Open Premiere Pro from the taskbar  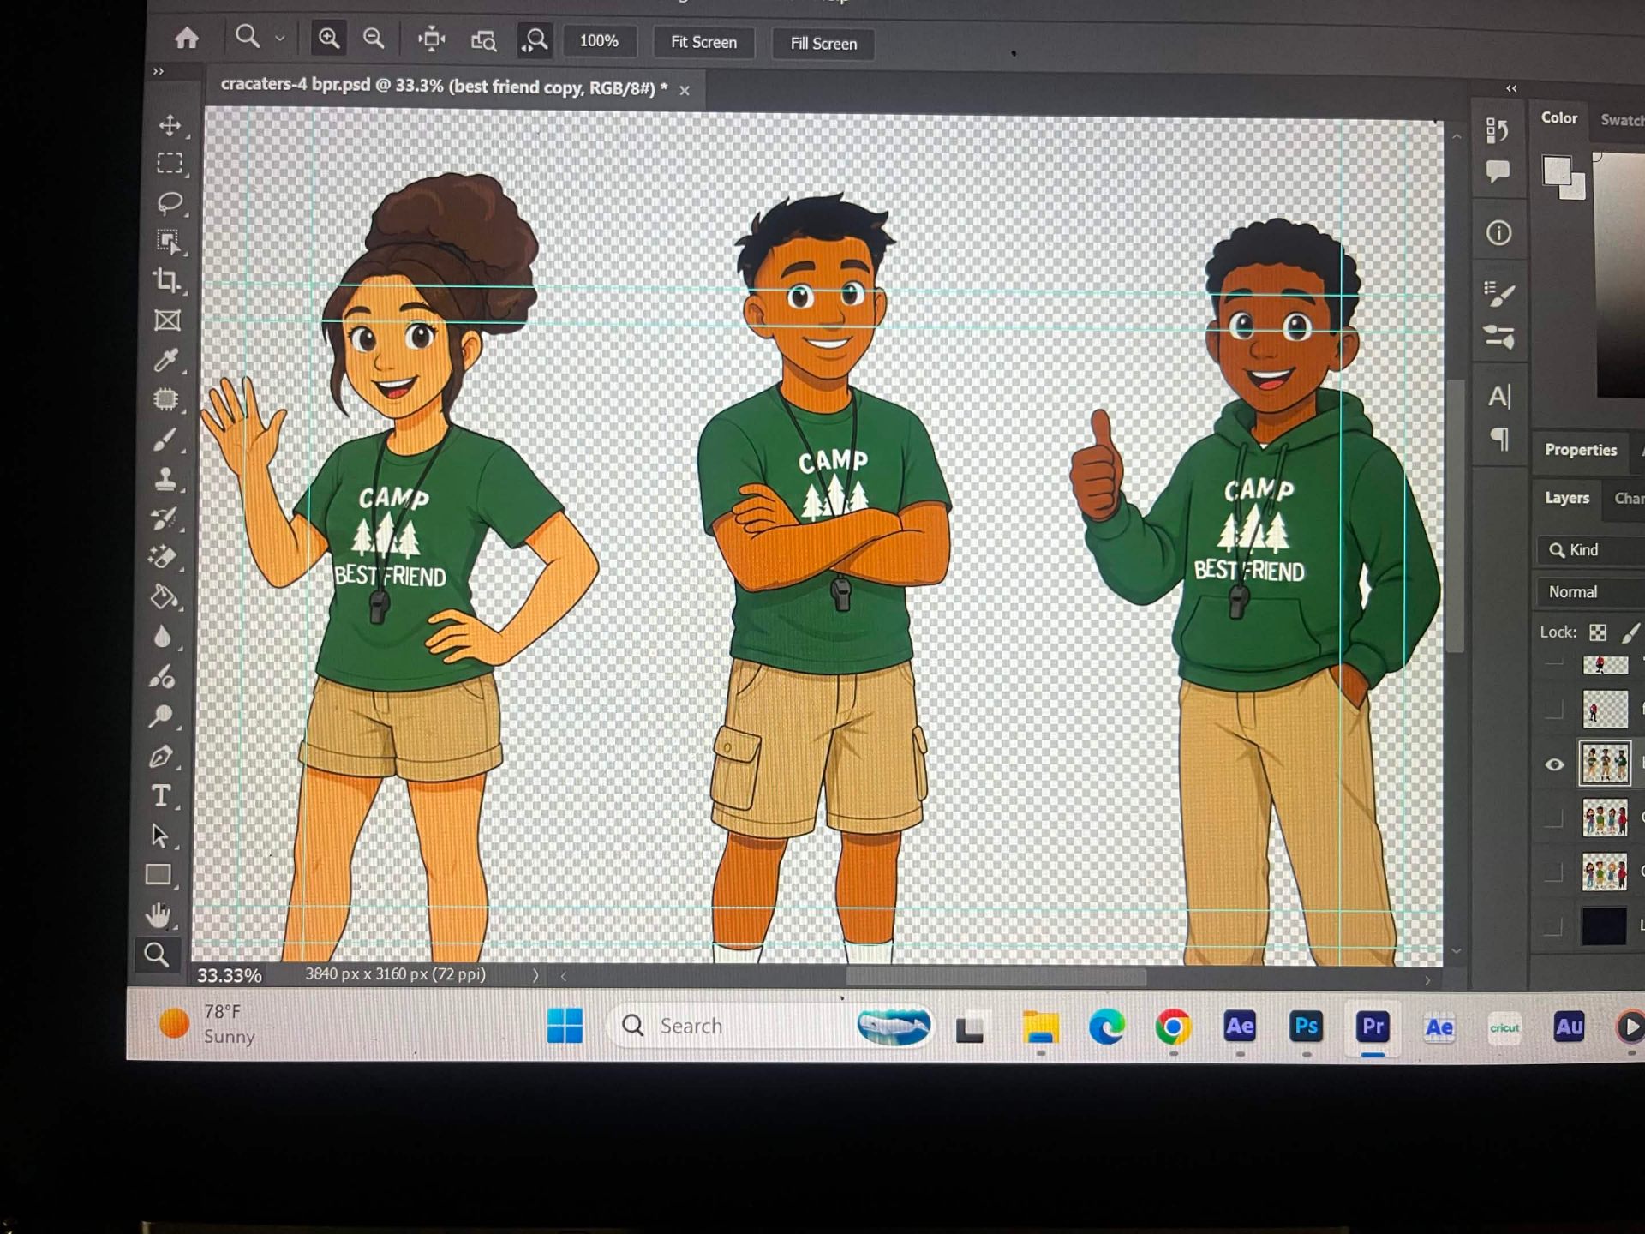1373,1027
